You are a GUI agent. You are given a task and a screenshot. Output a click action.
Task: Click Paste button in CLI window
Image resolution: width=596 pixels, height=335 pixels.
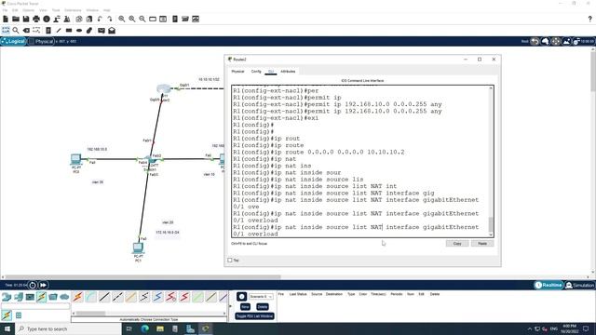[482, 244]
